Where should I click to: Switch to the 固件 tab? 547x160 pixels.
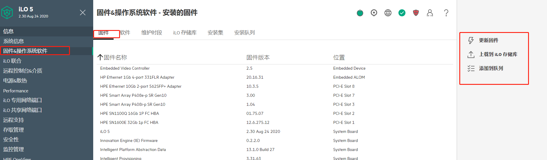pos(103,33)
